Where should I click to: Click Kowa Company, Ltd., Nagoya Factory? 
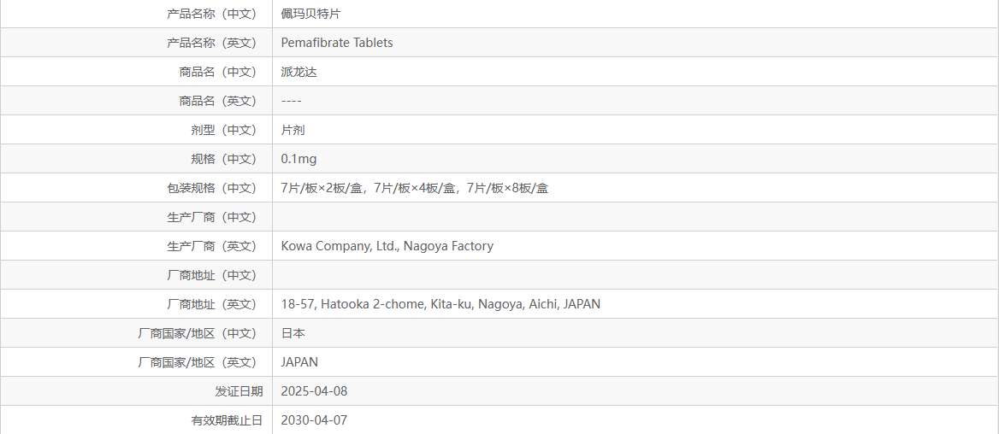point(387,246)
